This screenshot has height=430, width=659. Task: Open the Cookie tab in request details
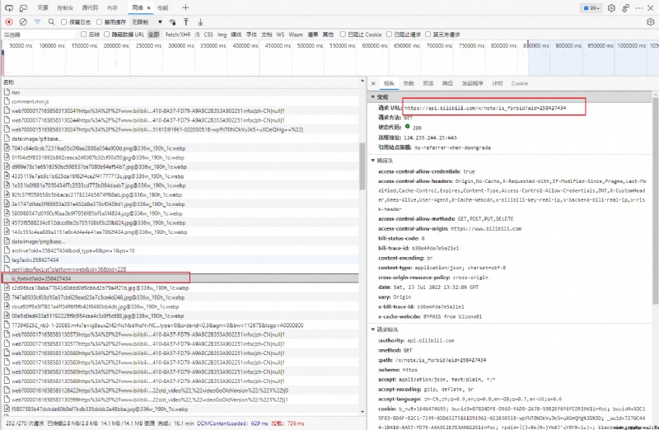(520, 83)
